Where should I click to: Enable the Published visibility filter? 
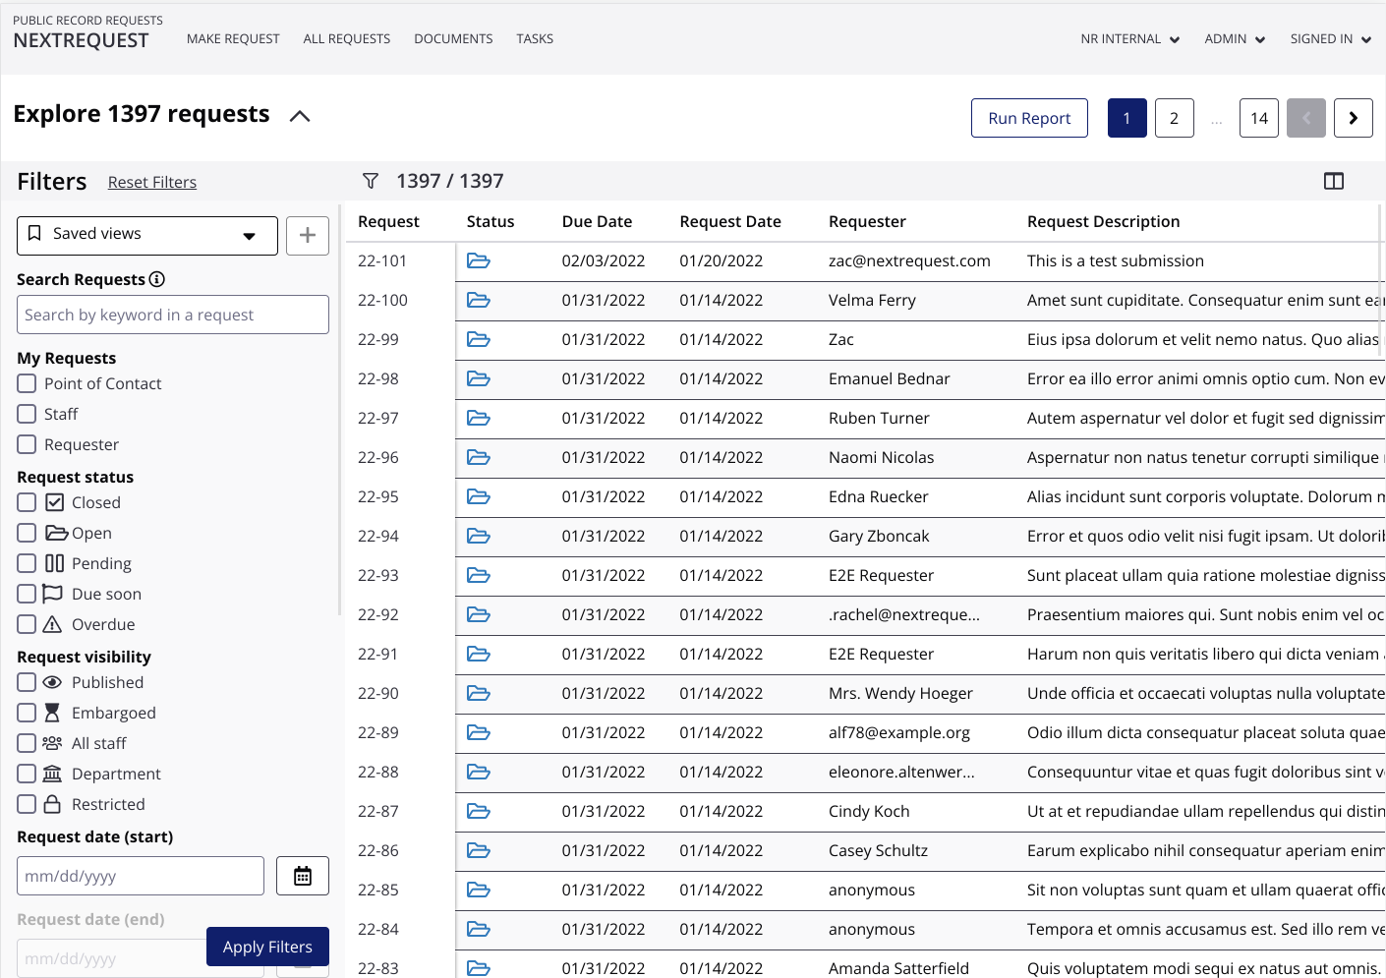point(26,682)
